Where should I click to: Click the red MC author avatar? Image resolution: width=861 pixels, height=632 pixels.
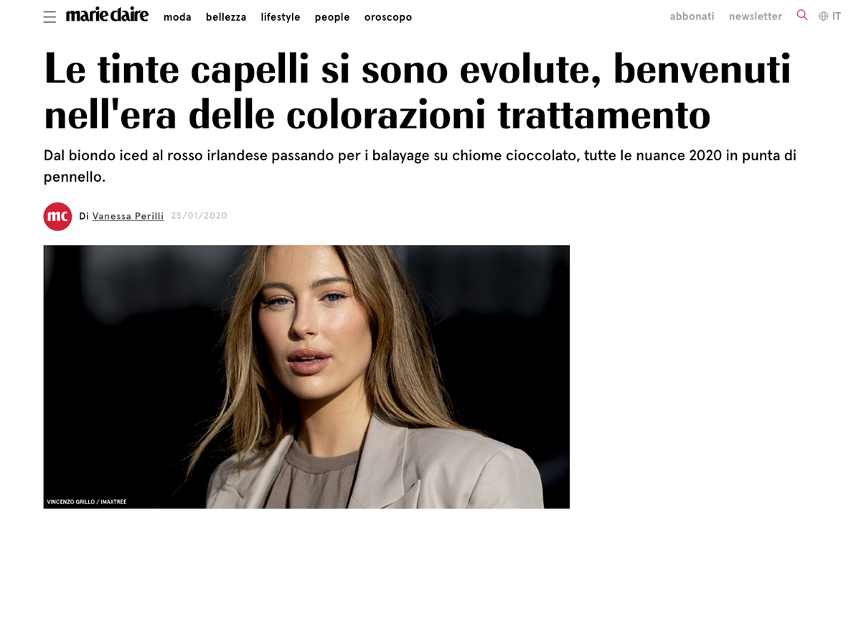click(57, 216)
